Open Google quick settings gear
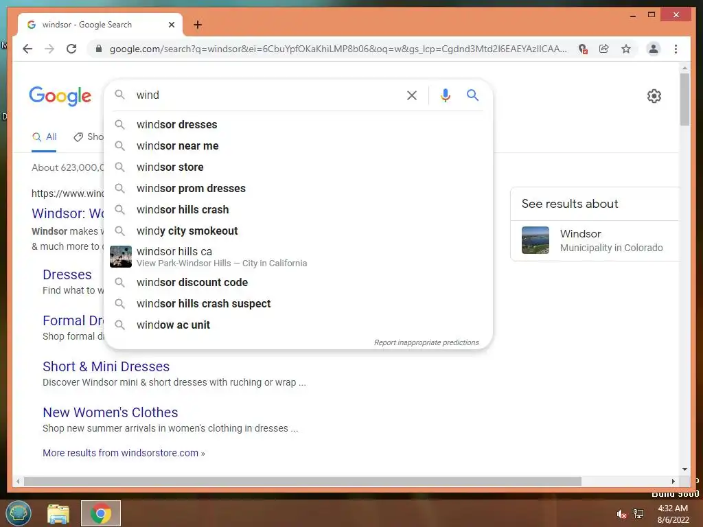Image resolution: width=703 pixels, height=527 pixels. coord(654,96)
